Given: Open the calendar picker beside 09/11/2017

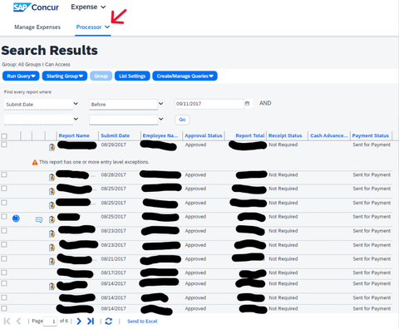Looking at the screenshot, I should pyautogui.click(x=247, y=103).
